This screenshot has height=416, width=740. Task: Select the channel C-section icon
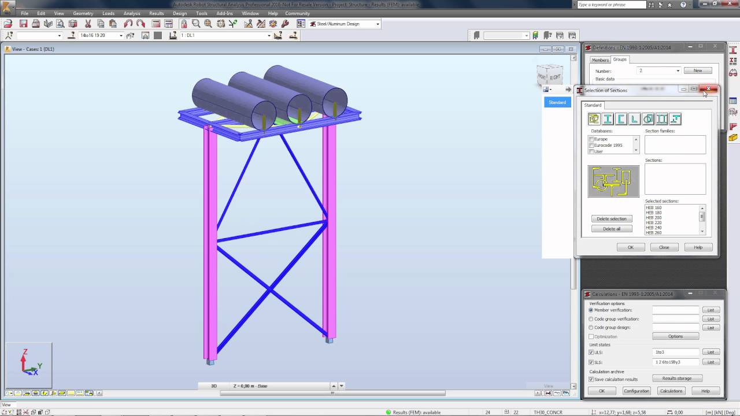621,119
